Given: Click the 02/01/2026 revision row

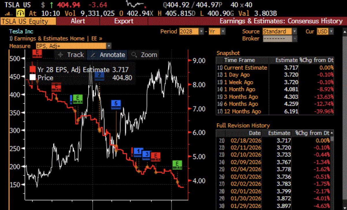Looking at the screenshot, I should point(273,191).
